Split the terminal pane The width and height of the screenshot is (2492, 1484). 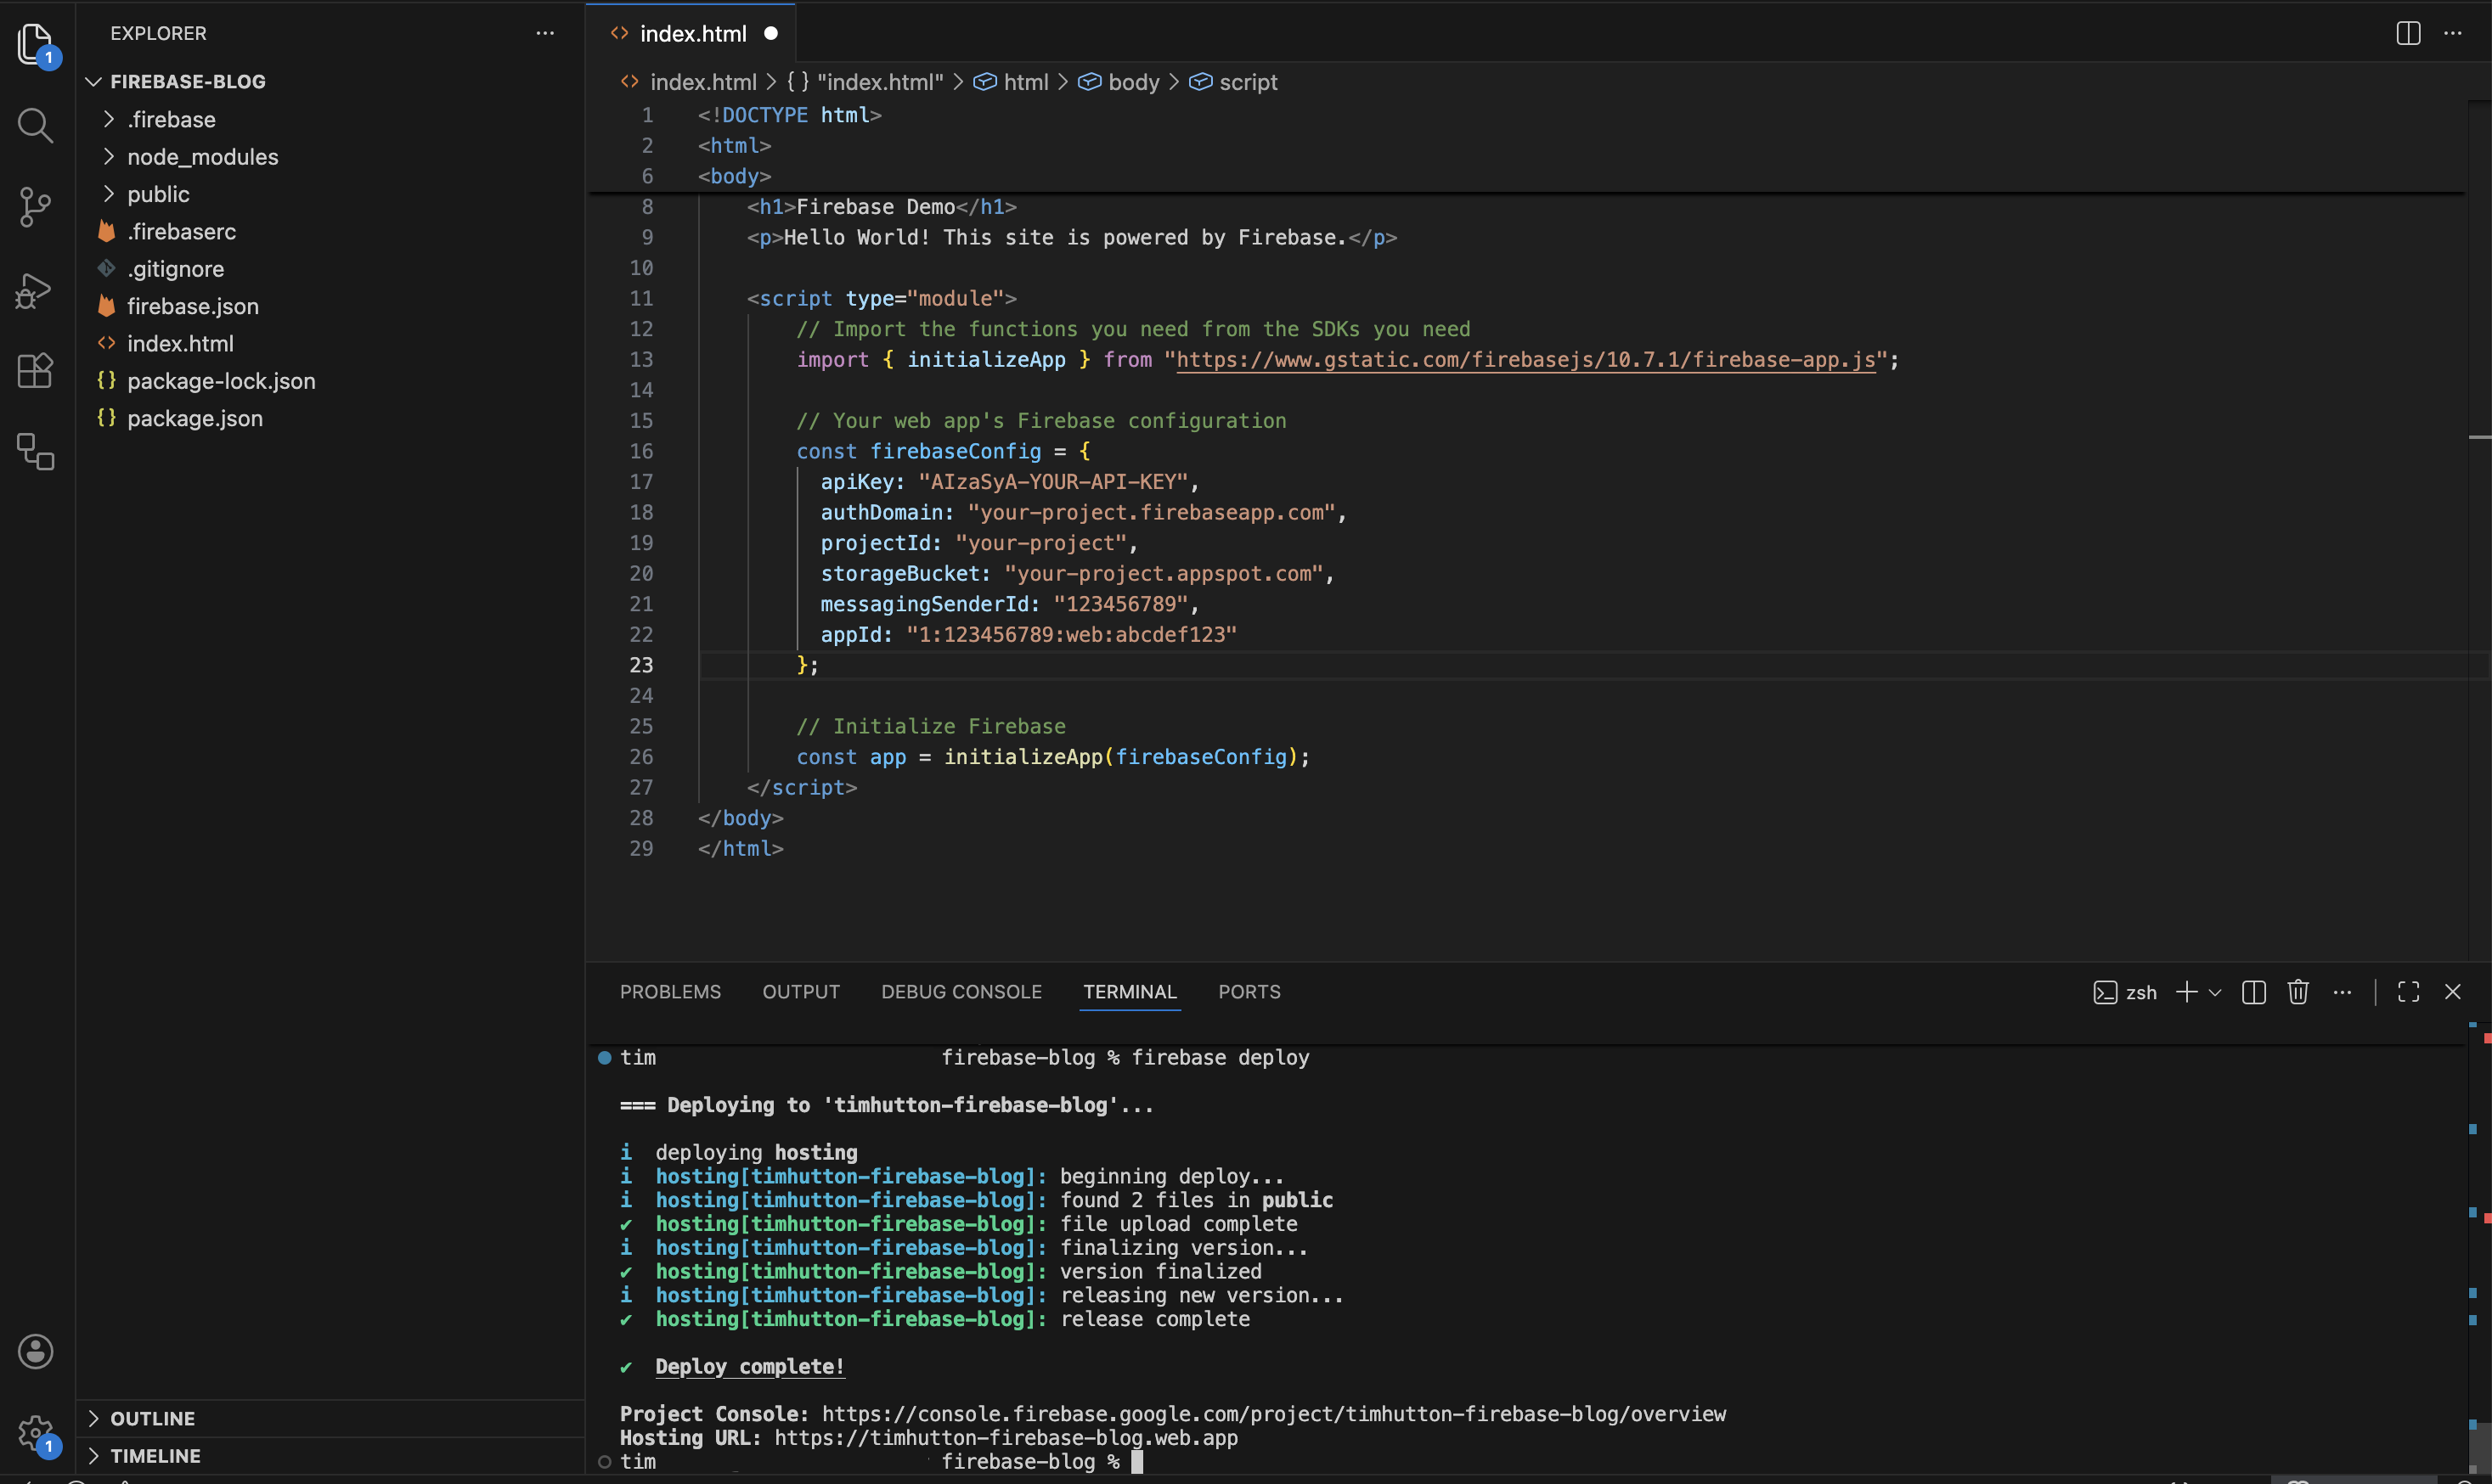pos(2252,992)
